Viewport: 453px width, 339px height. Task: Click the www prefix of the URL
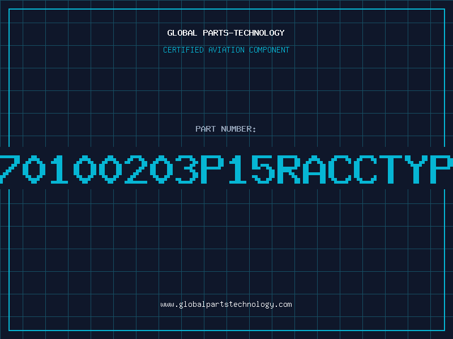(167, 305)
